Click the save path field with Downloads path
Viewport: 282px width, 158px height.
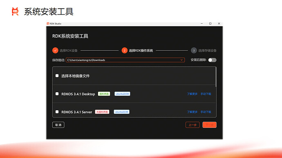pos(125,60)
